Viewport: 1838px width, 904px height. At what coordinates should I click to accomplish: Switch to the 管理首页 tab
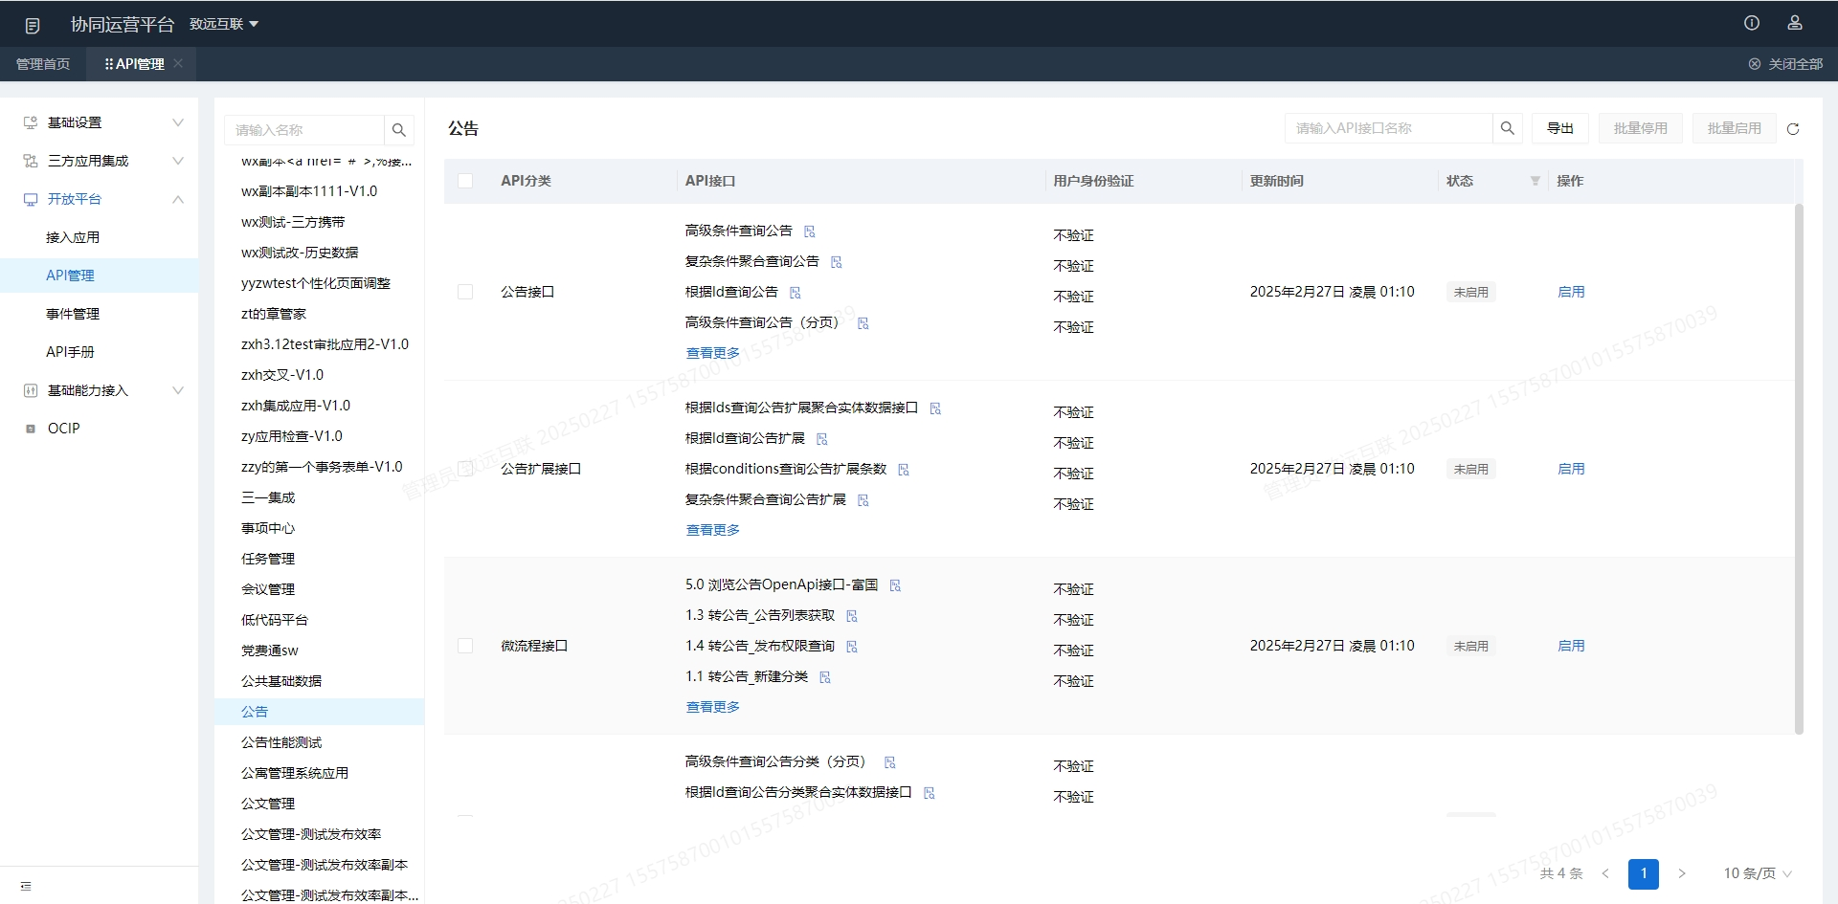click(x=43, y=64)
